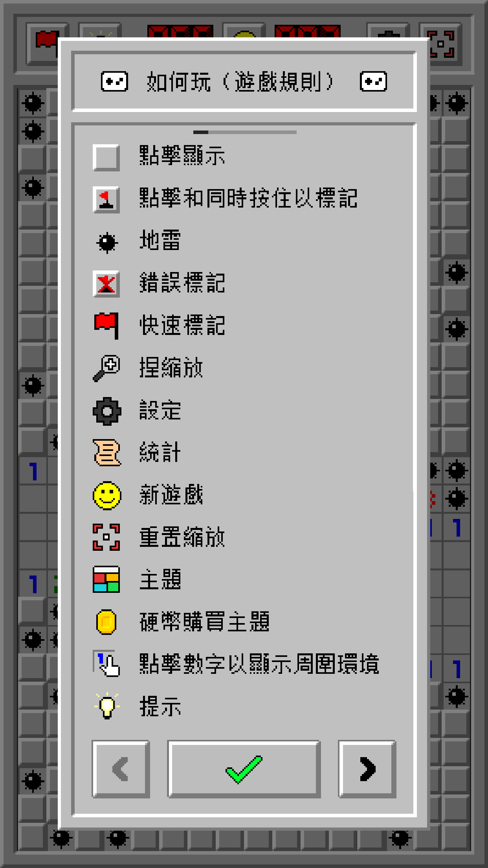Click the blank tile icon next to 點擊顯示
Image resolution: width=488 pixels, height=868 pixels.
[x=106, y=157]
